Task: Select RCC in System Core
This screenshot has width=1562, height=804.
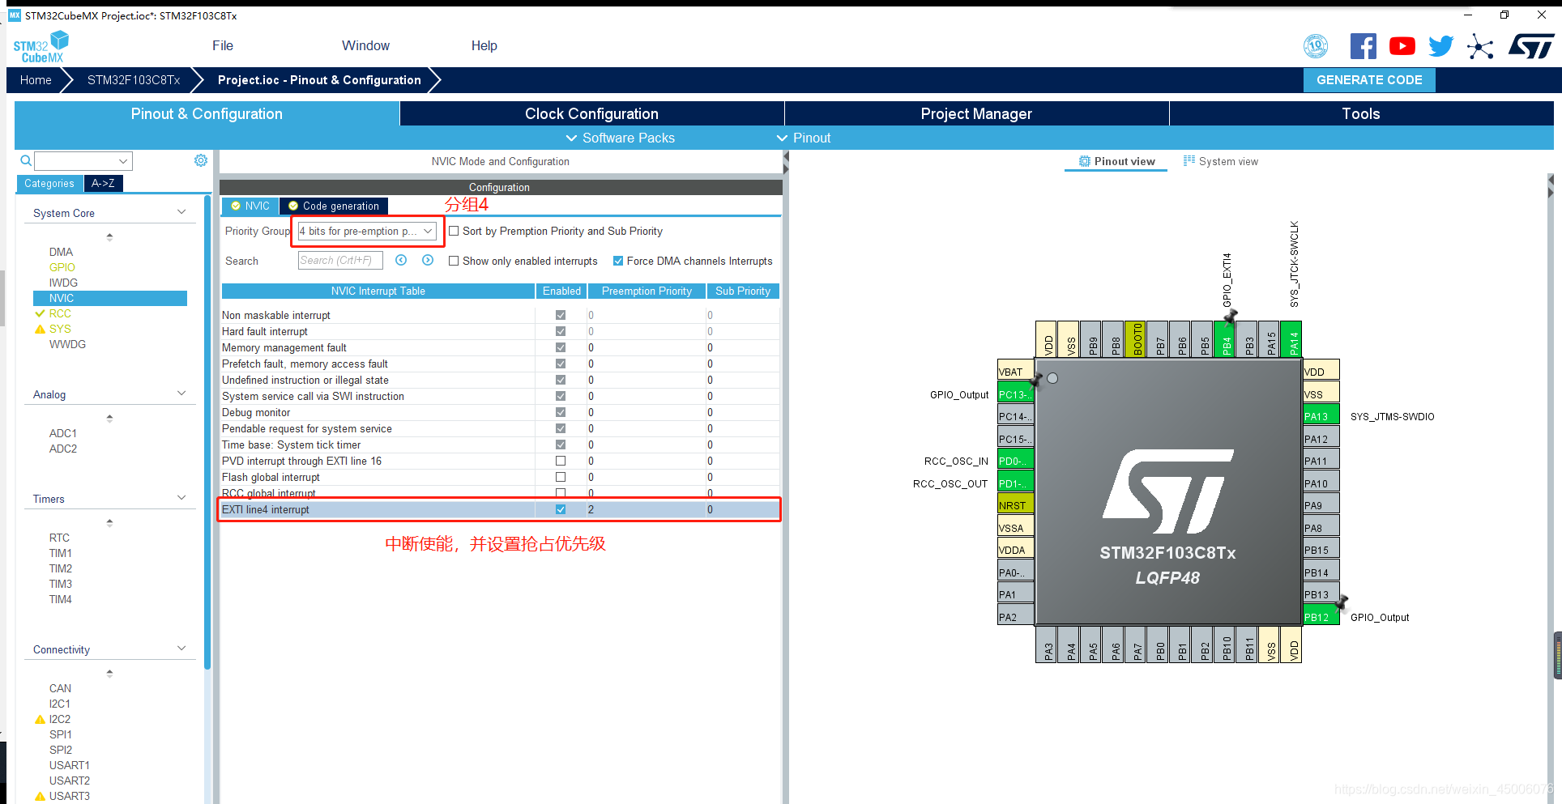Action: click(x=60, y=313)
